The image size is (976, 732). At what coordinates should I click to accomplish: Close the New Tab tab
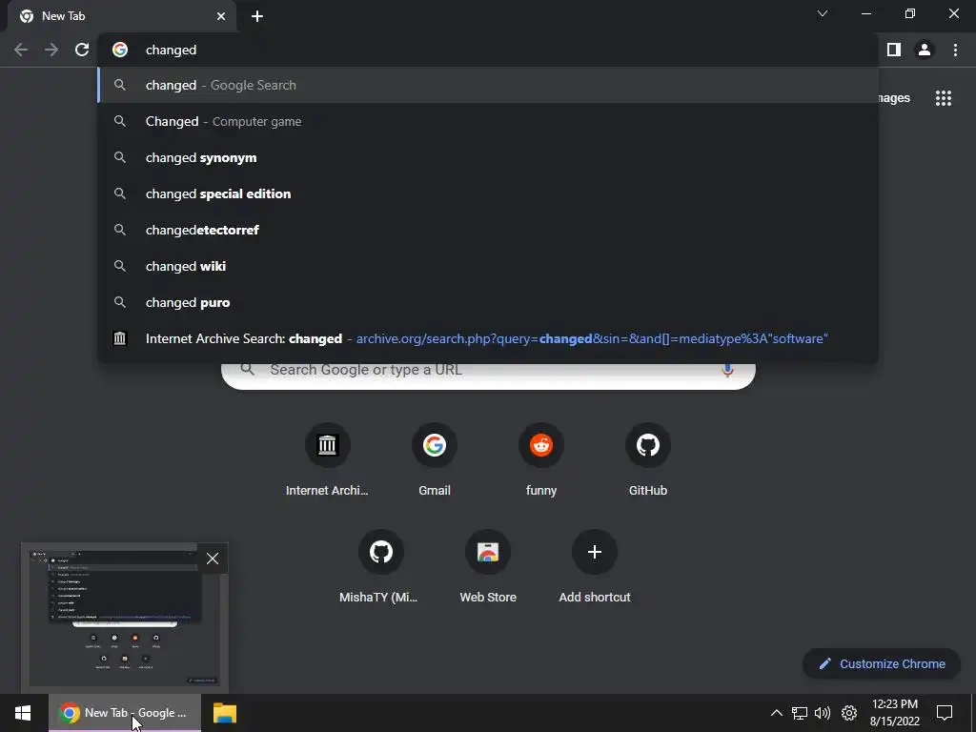(x=221, y=16)
